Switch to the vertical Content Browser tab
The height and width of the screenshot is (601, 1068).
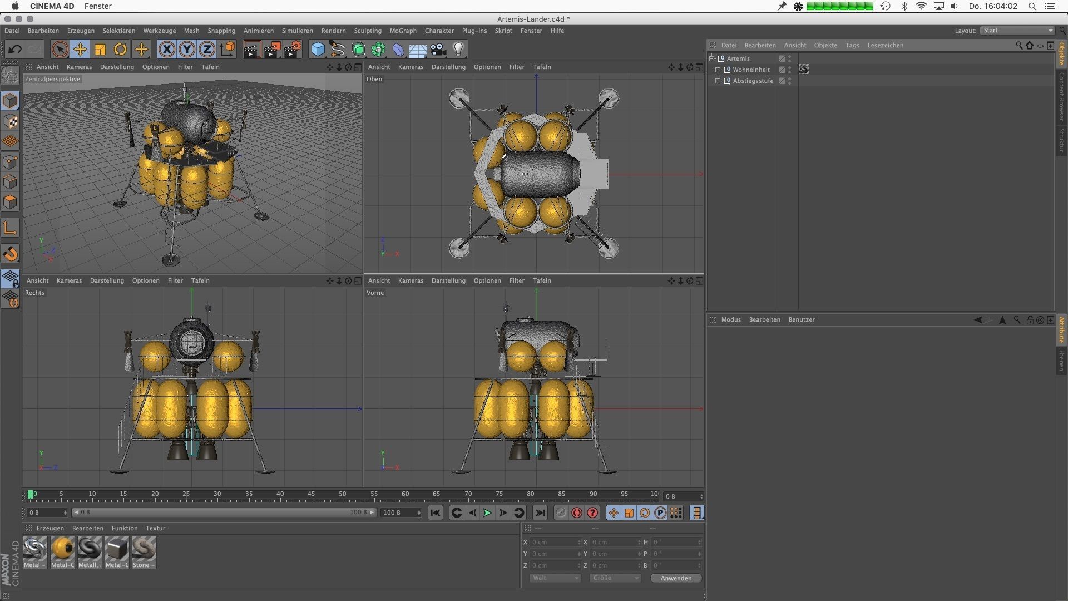1061,97
